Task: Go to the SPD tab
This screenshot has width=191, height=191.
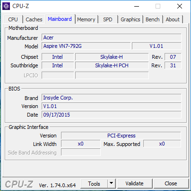Action: (x=108, y=19)
